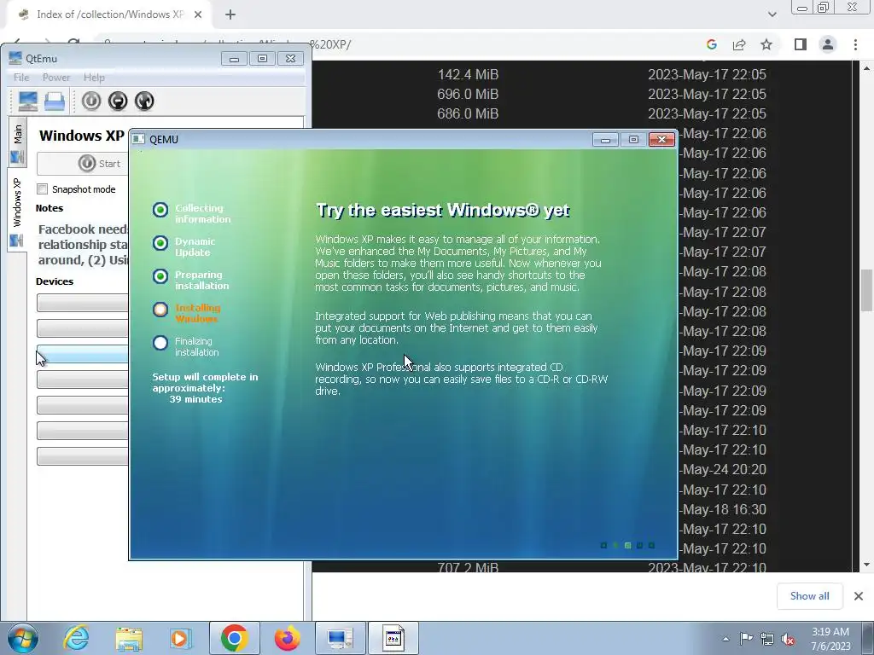Click the 'Finalizing installation' step indicator circle
The height and width of the screenshot is (655, 874).
(x=160, y=343)
